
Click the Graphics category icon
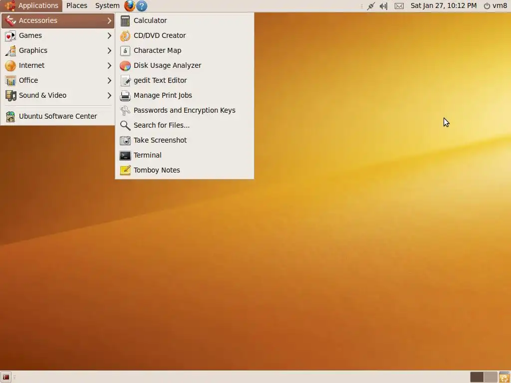click(x=10, y=50)
